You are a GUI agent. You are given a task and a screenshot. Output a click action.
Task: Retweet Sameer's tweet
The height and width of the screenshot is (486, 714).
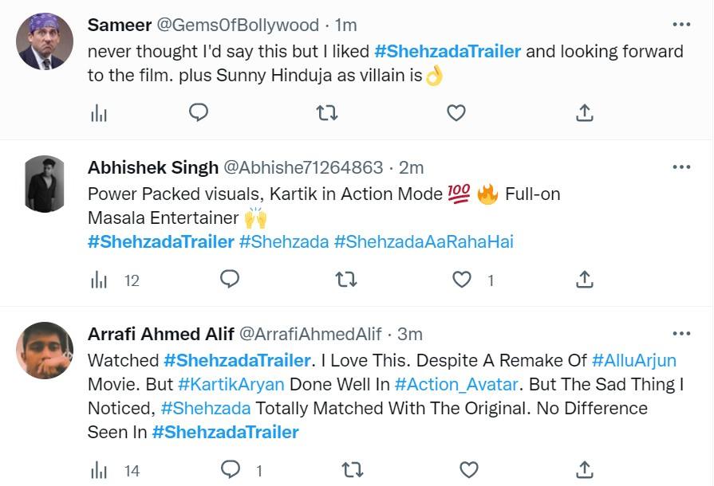tap(327, 113)
